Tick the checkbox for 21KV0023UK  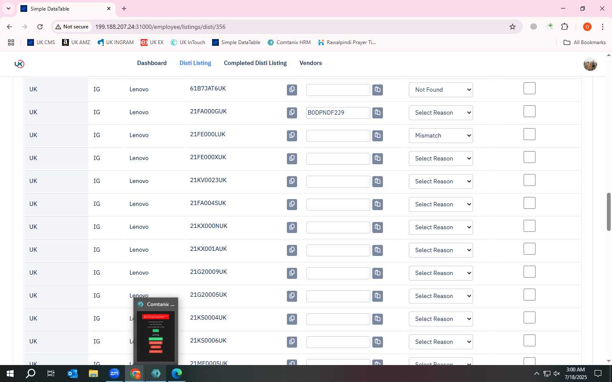click(x=530, y=180)
